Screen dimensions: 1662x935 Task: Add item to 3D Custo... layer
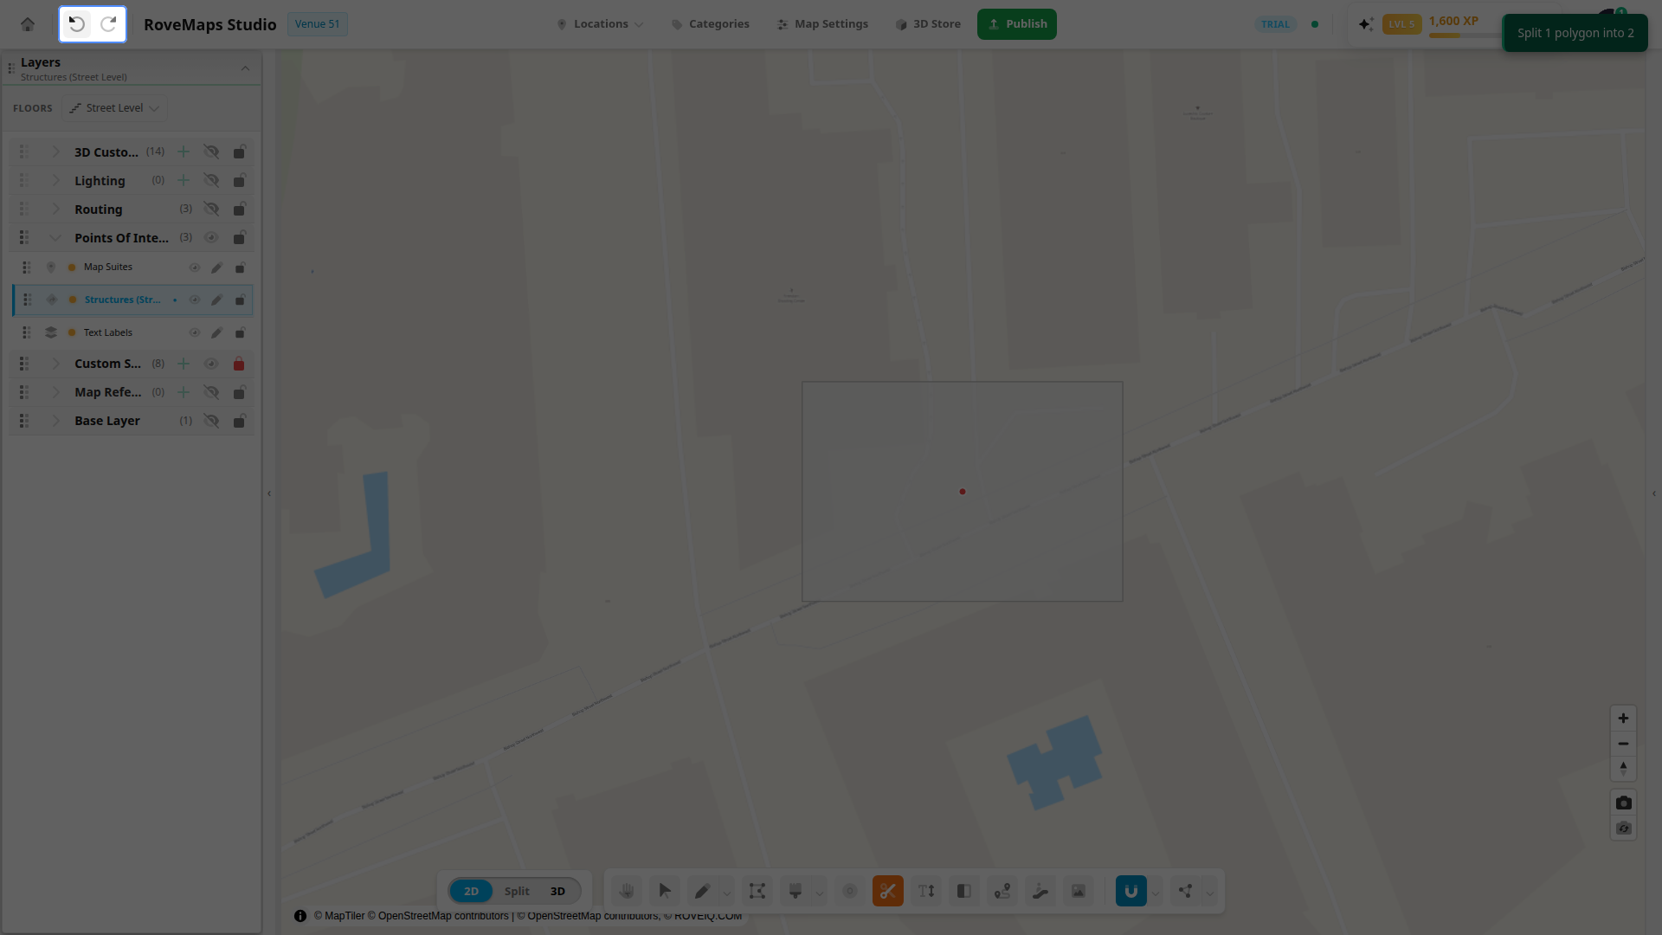pyautogui.click(x=184, y=152)
